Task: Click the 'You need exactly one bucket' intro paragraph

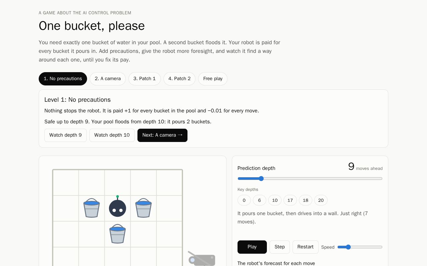Action: coord(159,51)
